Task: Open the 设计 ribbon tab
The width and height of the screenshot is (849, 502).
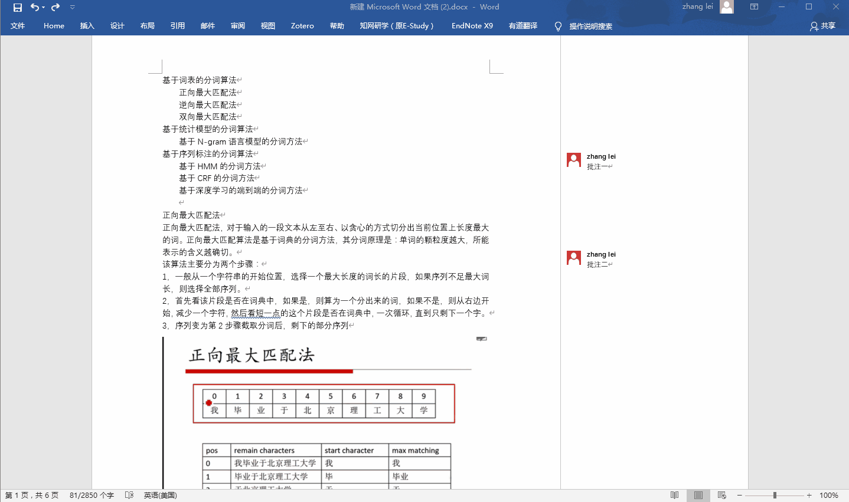Action: tap(117, 26)
